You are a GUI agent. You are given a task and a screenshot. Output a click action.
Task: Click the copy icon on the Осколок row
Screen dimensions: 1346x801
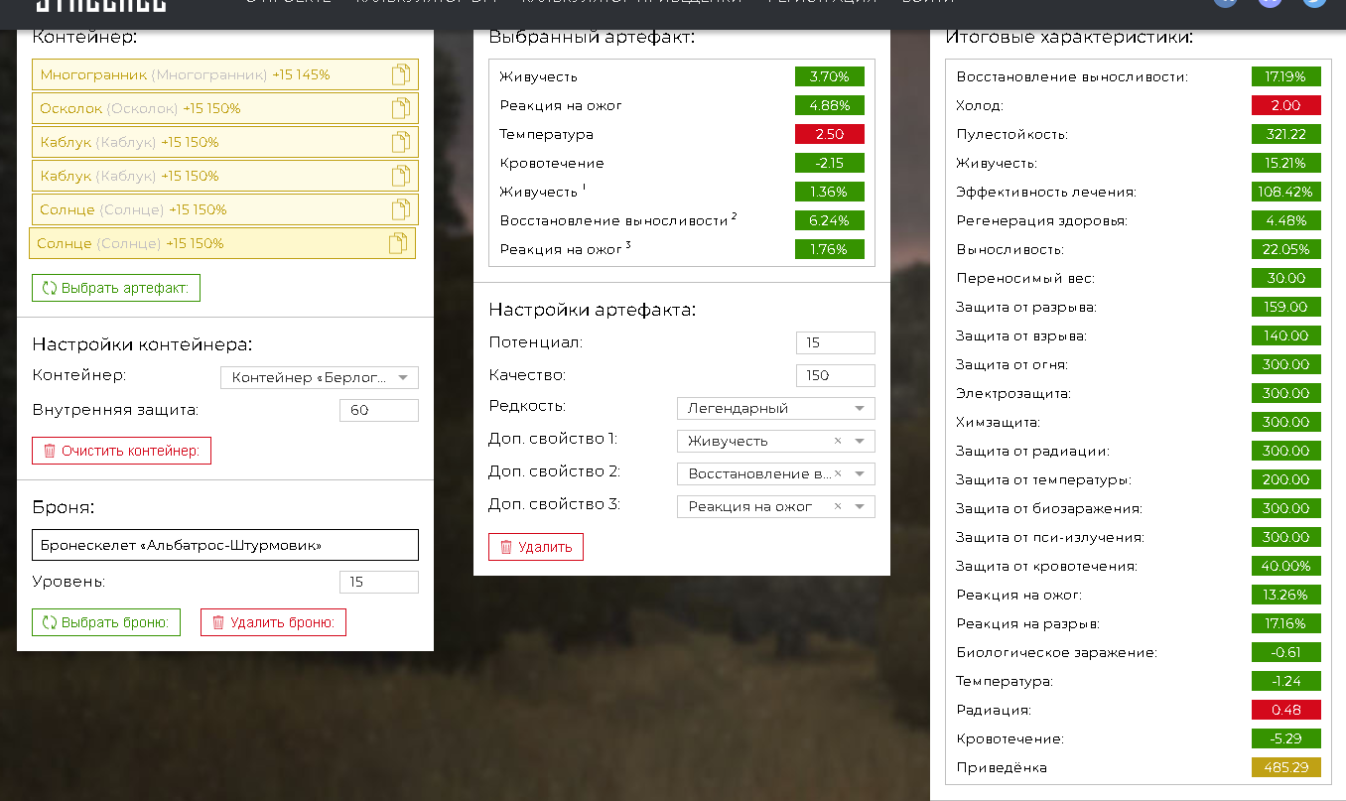(x=400, y=108)
